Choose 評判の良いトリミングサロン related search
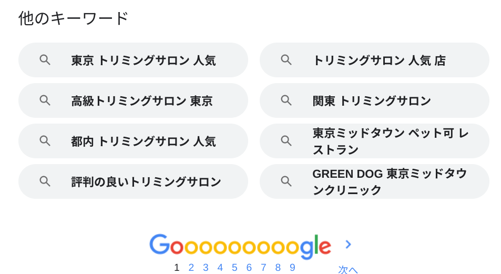This screenshot has width=501, height=274. click(x=146, y=182)
